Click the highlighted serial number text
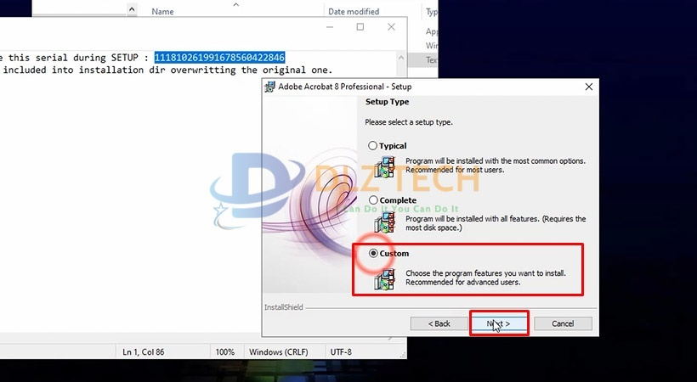The image size is (697, 382). pyautogui.click(x=219, y=58)
